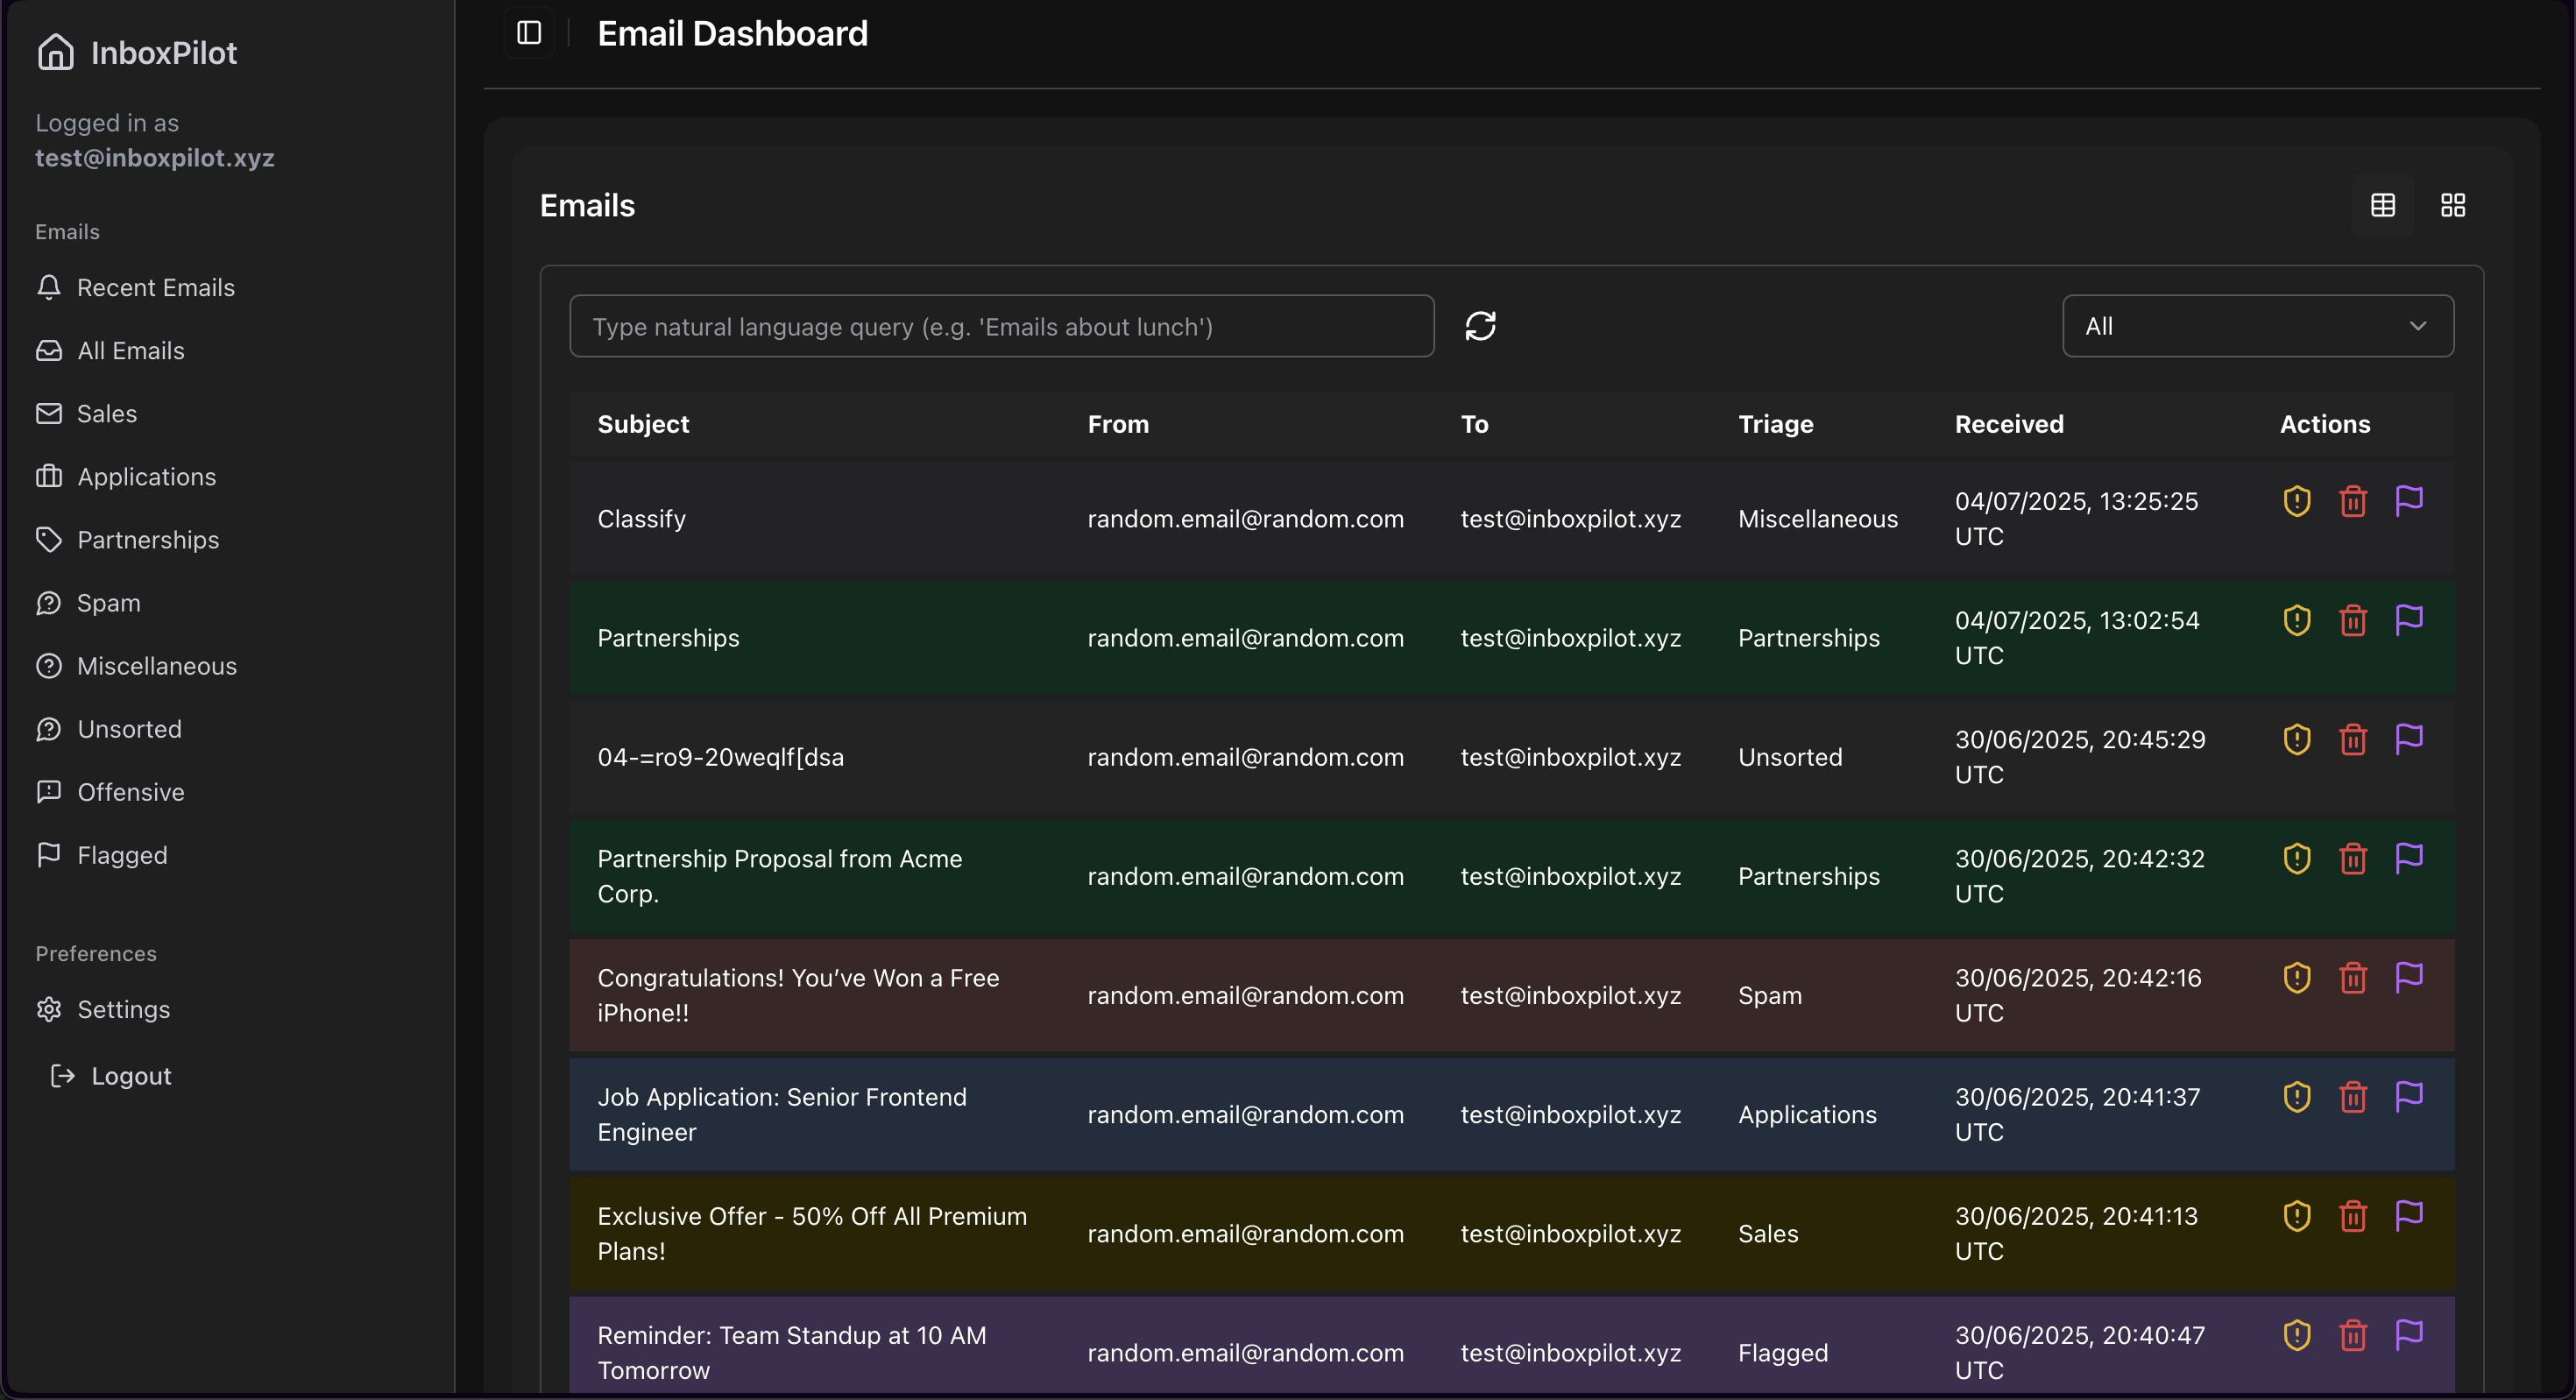Delete the 04-=ro9-20weqlf[dsa email
2576x1400 pixels.
(2353, 739)
